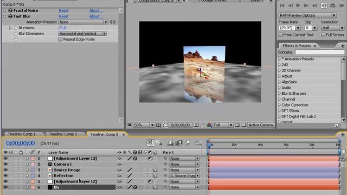Click Blur Dimensions stopwatch icon
347x195 pixels.
tap(16, 34)
